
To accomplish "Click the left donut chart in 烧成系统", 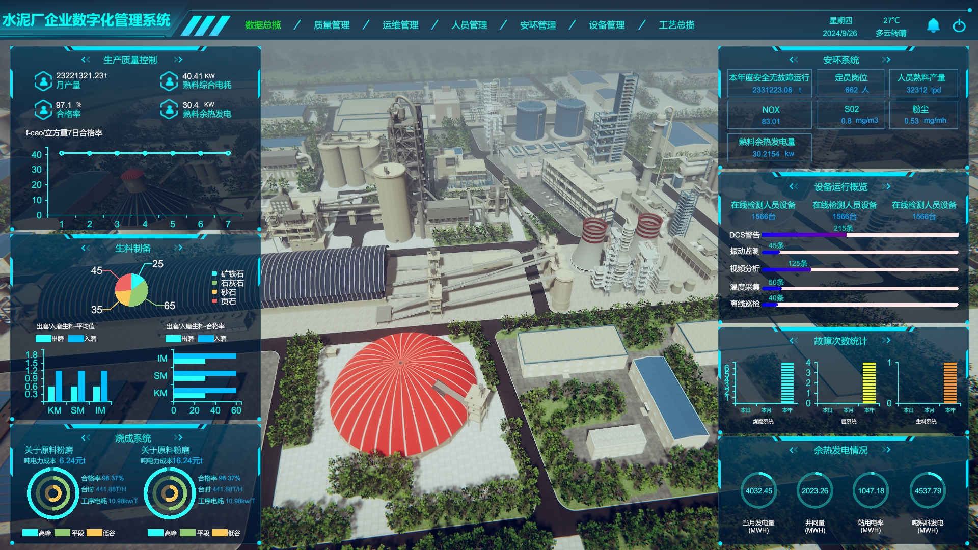I will 53,493.
